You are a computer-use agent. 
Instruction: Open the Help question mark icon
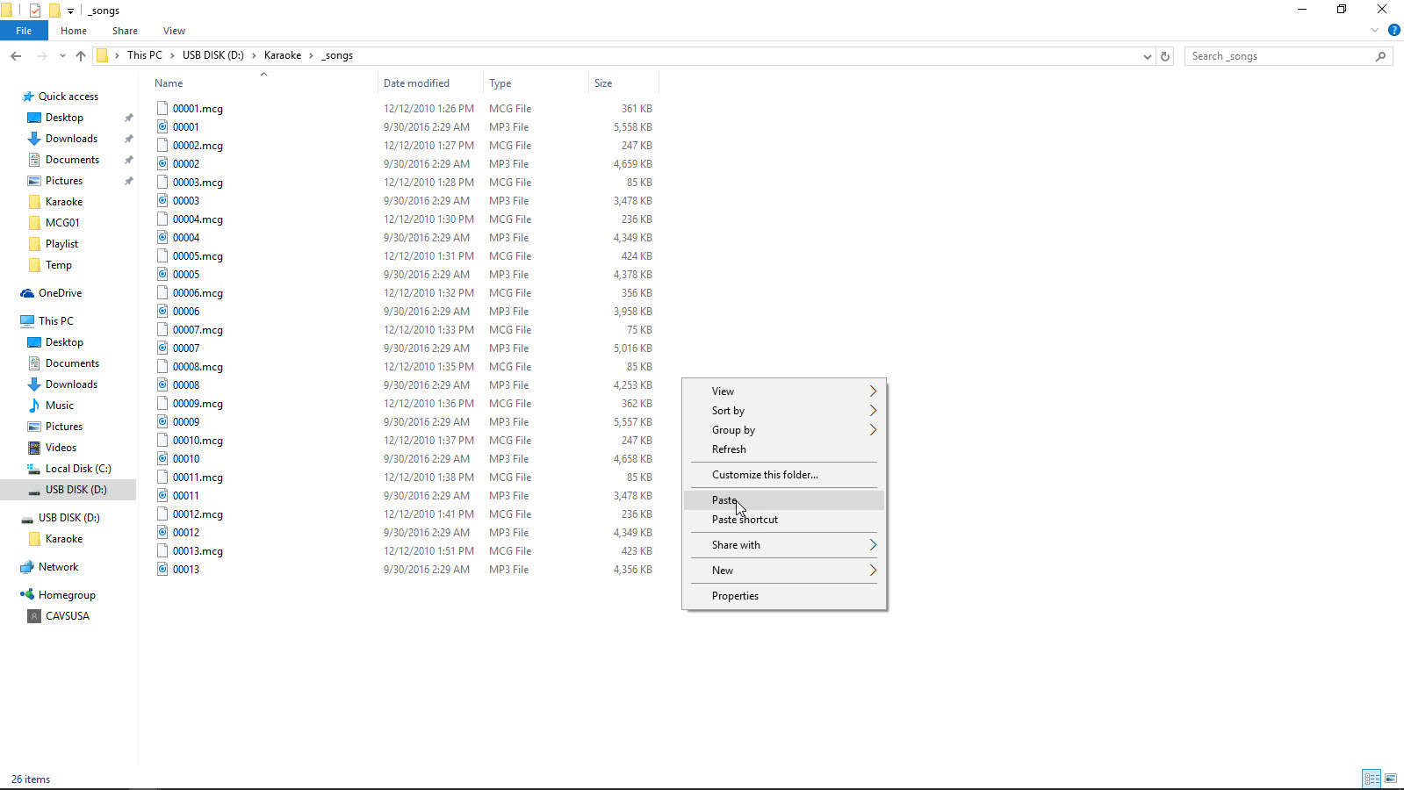(x=1393, y=30)
